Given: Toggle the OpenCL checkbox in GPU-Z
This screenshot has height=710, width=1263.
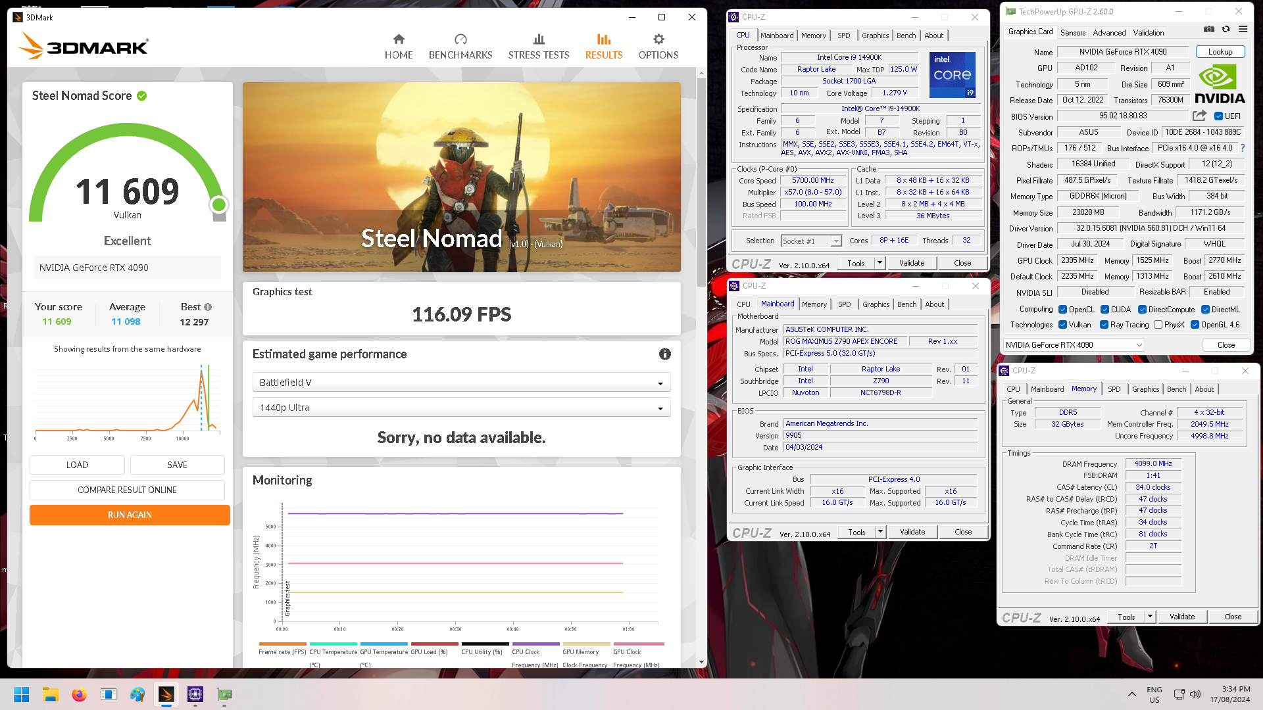Looking at the screenshot, I should (1062, 310).
